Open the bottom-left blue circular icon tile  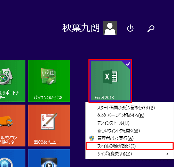pos(13,158)
